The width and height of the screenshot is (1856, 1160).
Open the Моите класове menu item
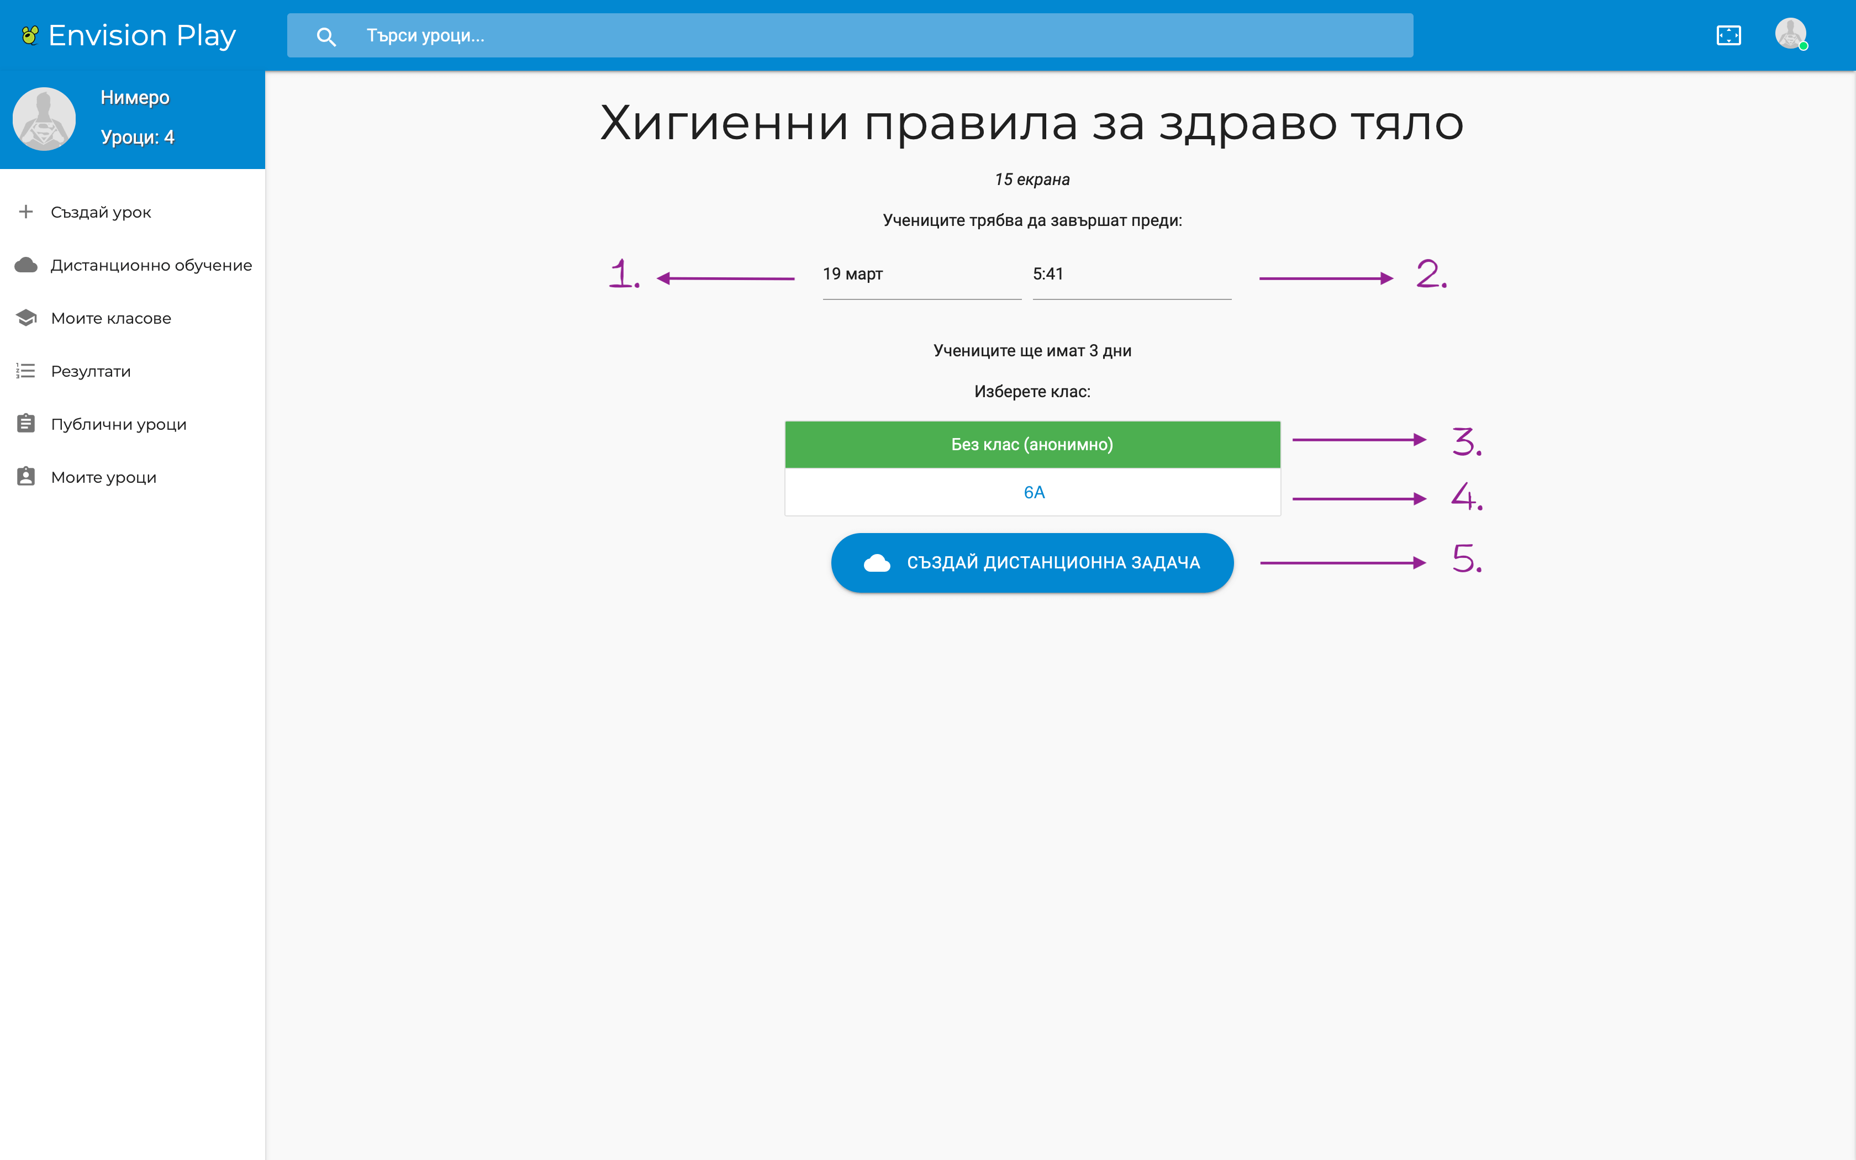click(x=111, y=318)
